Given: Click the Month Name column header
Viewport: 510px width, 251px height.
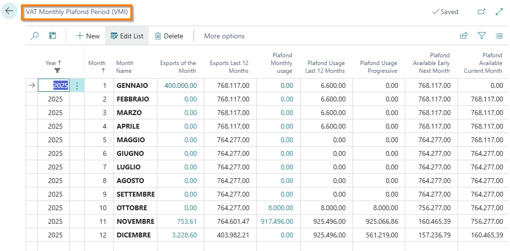Looking at the screenshot, I should tap(124, 67).
